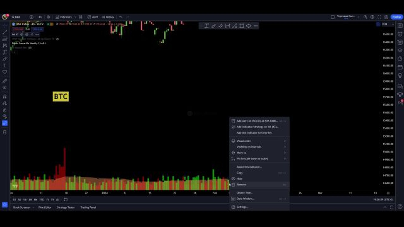Viewport: 404px width, 227px height.
Task: Open the Strategy Tester tab
Action: point(66,207)
